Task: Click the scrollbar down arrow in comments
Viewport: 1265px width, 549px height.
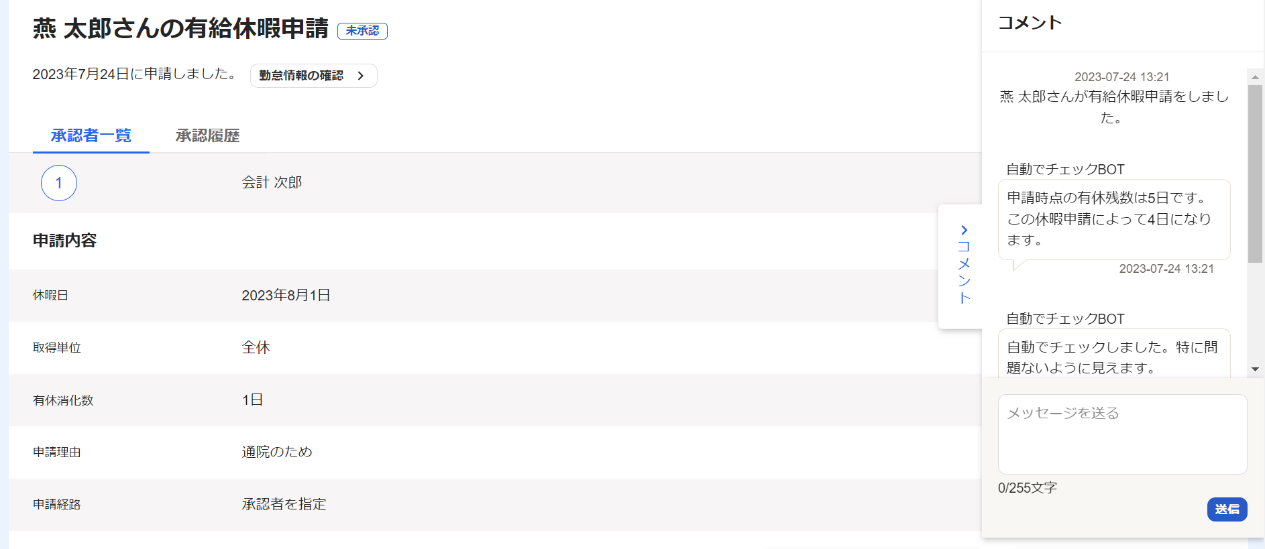Action: tap(1255, 369)
